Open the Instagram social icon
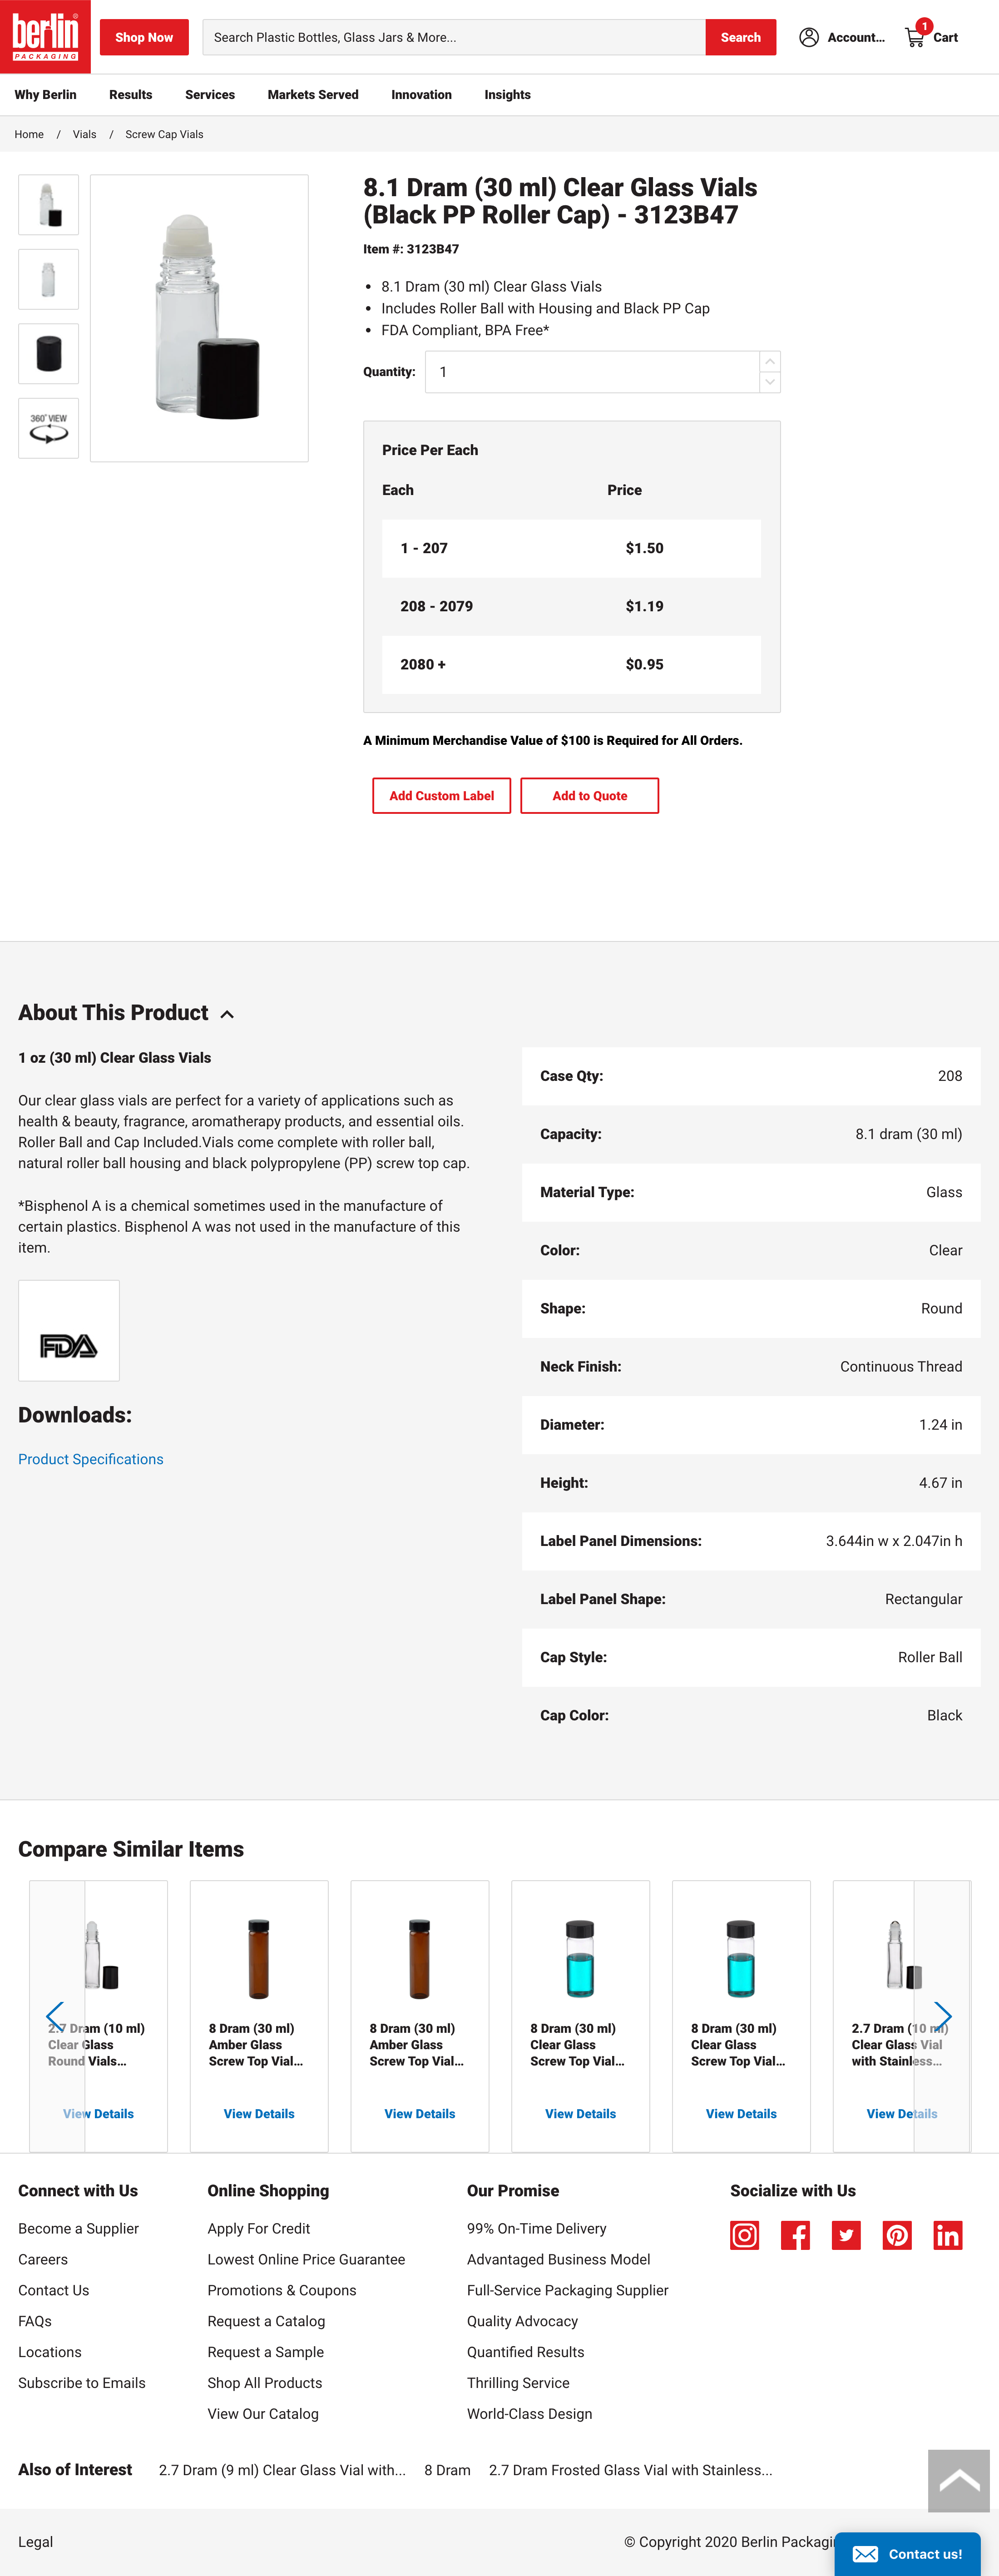Viewport: 999px width, 2576px height. 744,2235
